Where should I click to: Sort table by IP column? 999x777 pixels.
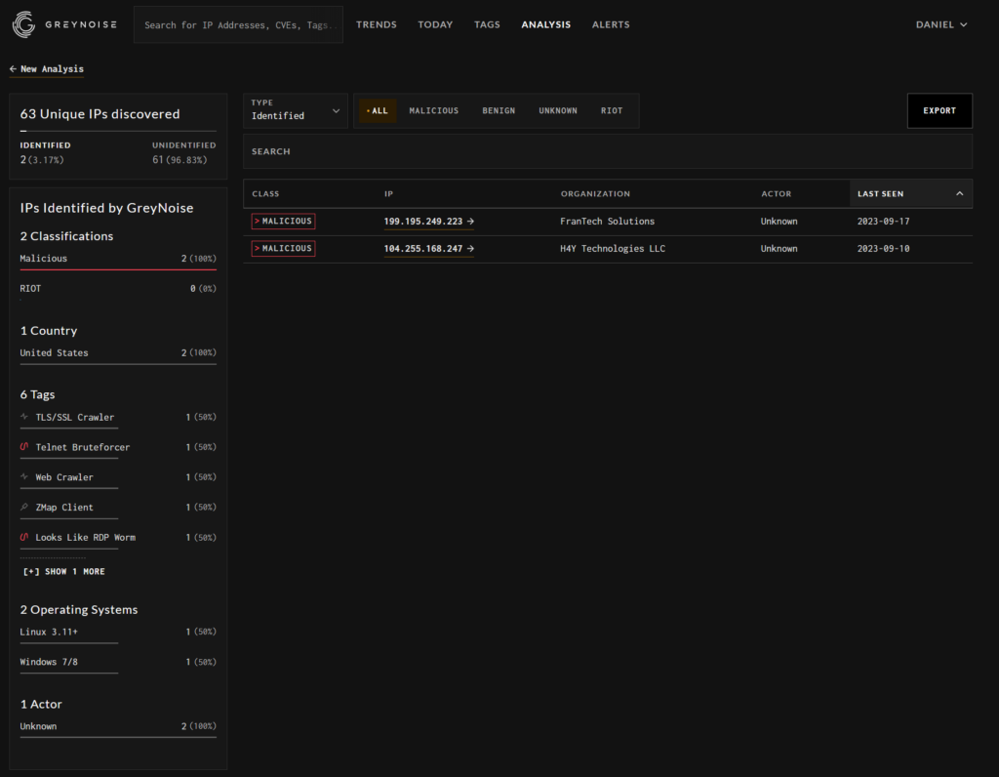coord(388,194)
